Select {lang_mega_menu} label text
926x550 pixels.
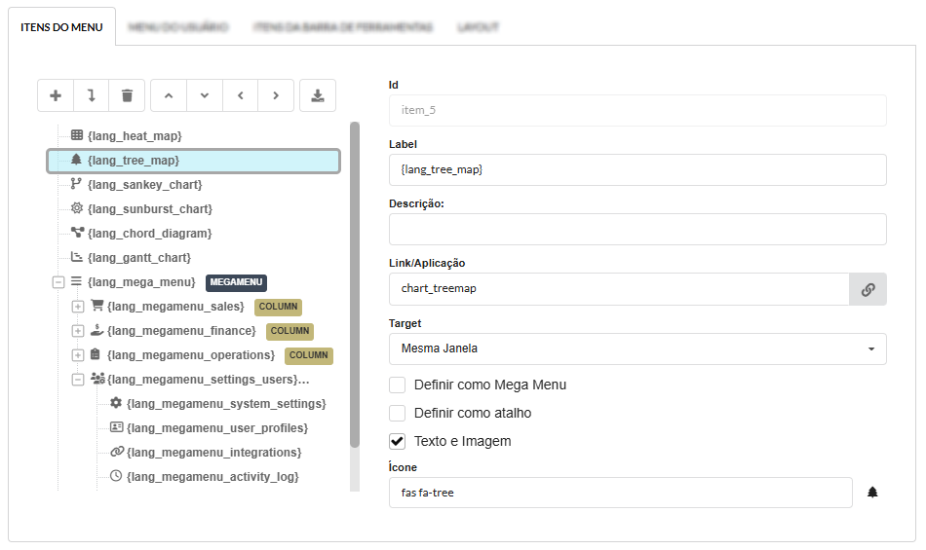coord(141,282)
